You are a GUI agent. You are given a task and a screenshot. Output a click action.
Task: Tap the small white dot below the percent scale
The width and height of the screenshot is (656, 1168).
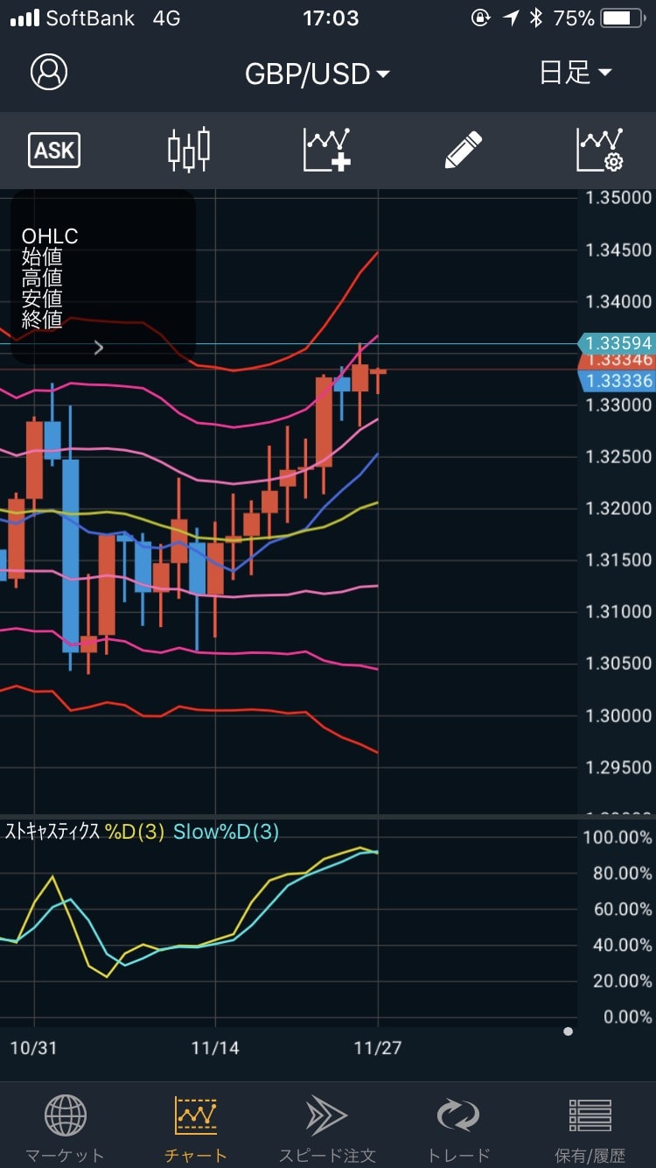(569, 1031)
